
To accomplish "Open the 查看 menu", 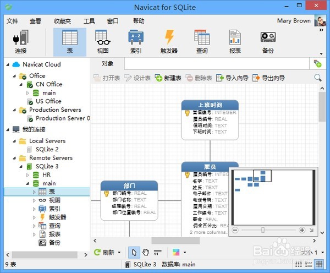I will [35, 21].
